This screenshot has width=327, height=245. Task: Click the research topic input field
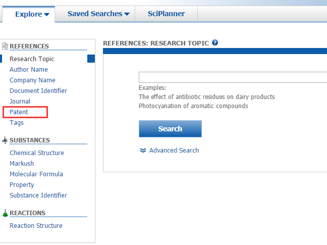tap(233, 77)
